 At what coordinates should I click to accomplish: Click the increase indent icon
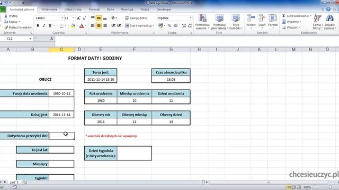click(119, 26)
